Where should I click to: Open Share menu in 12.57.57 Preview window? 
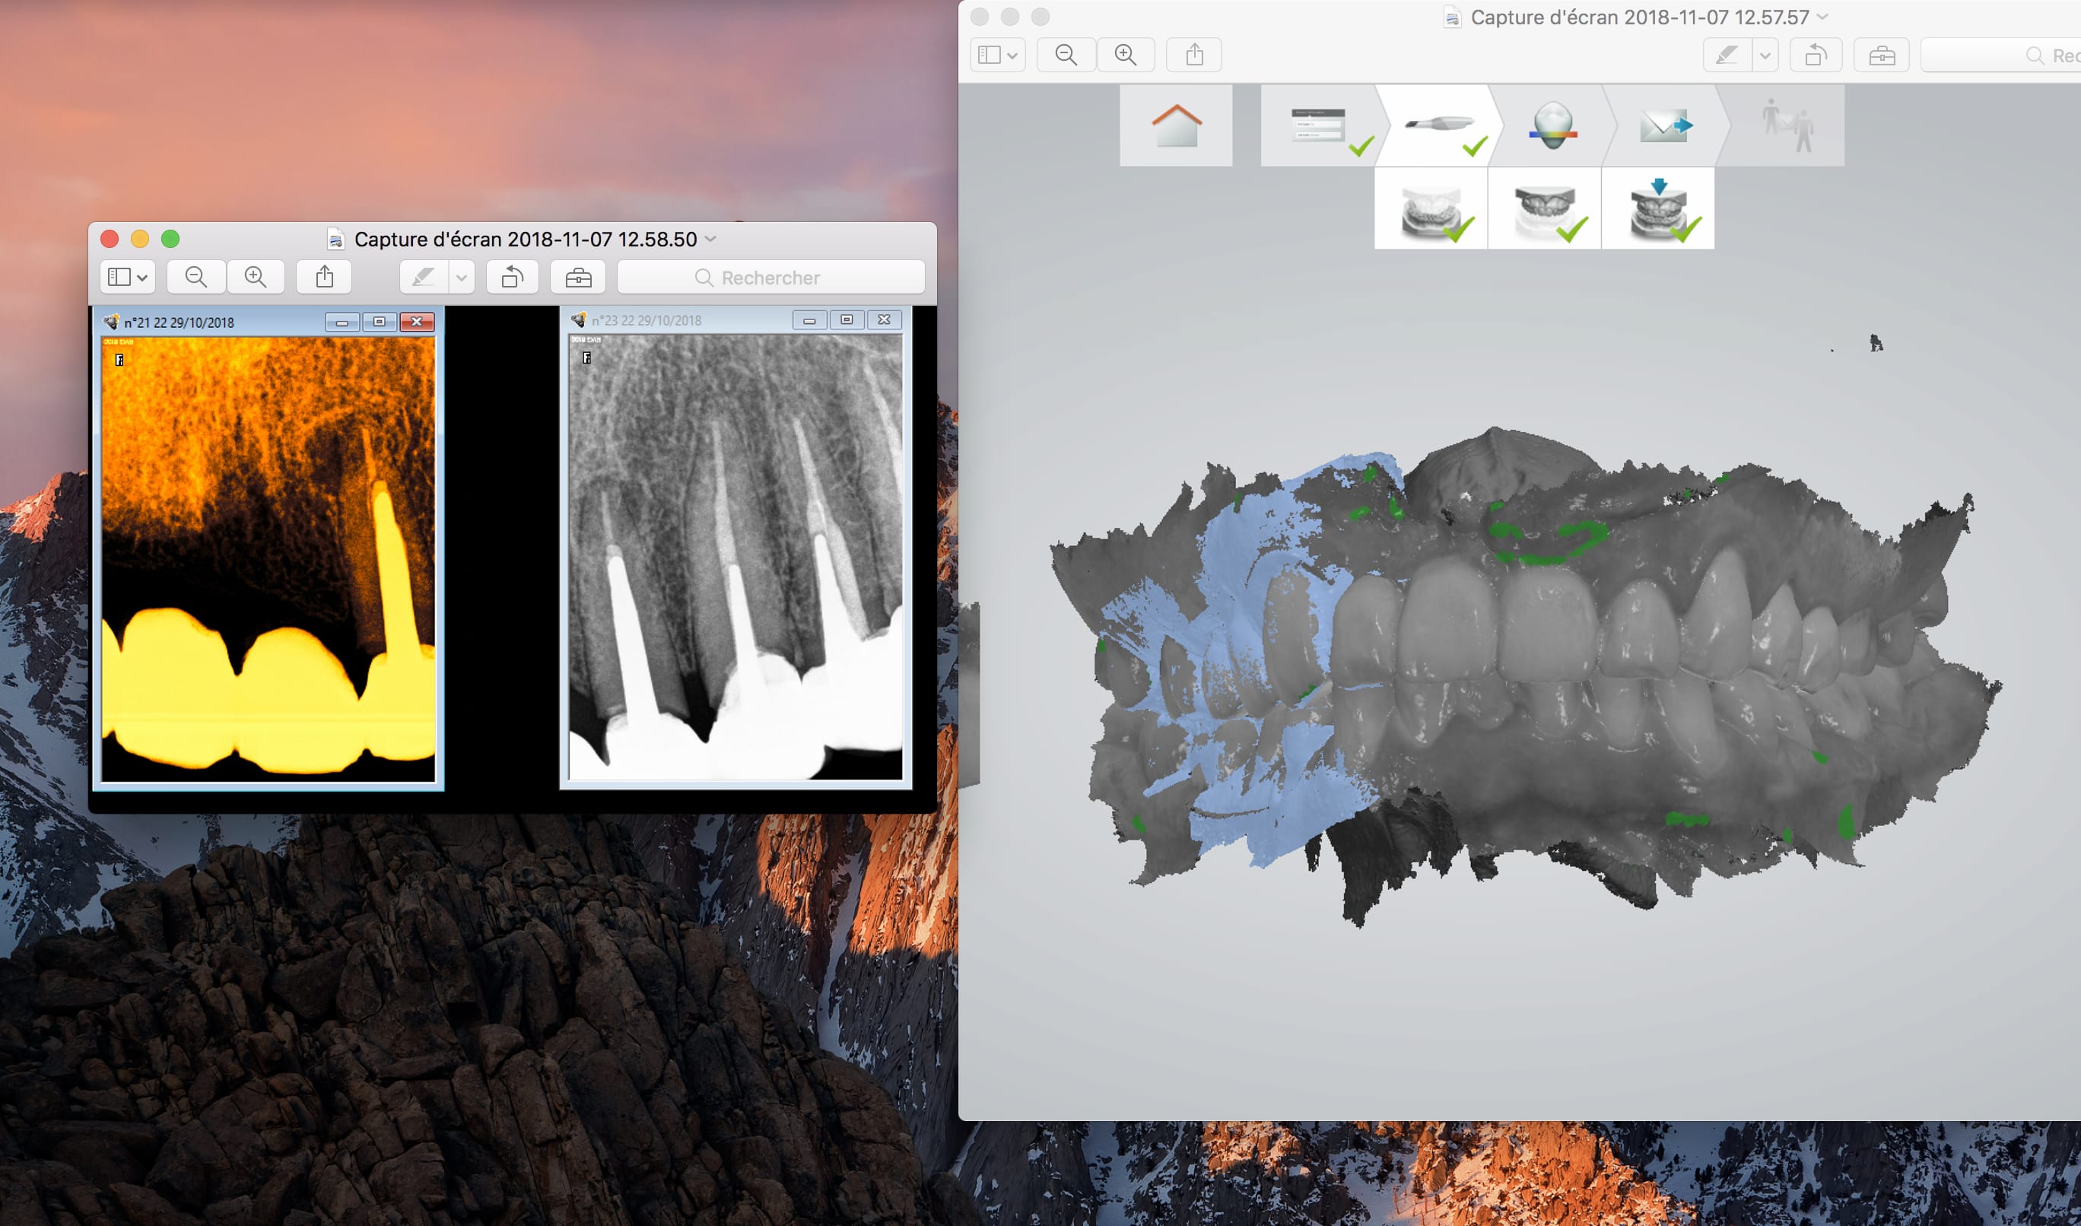tap(1193, 55)
